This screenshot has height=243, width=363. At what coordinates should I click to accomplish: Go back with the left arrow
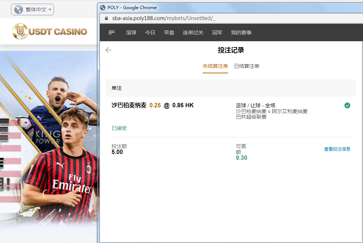(109, 50)
